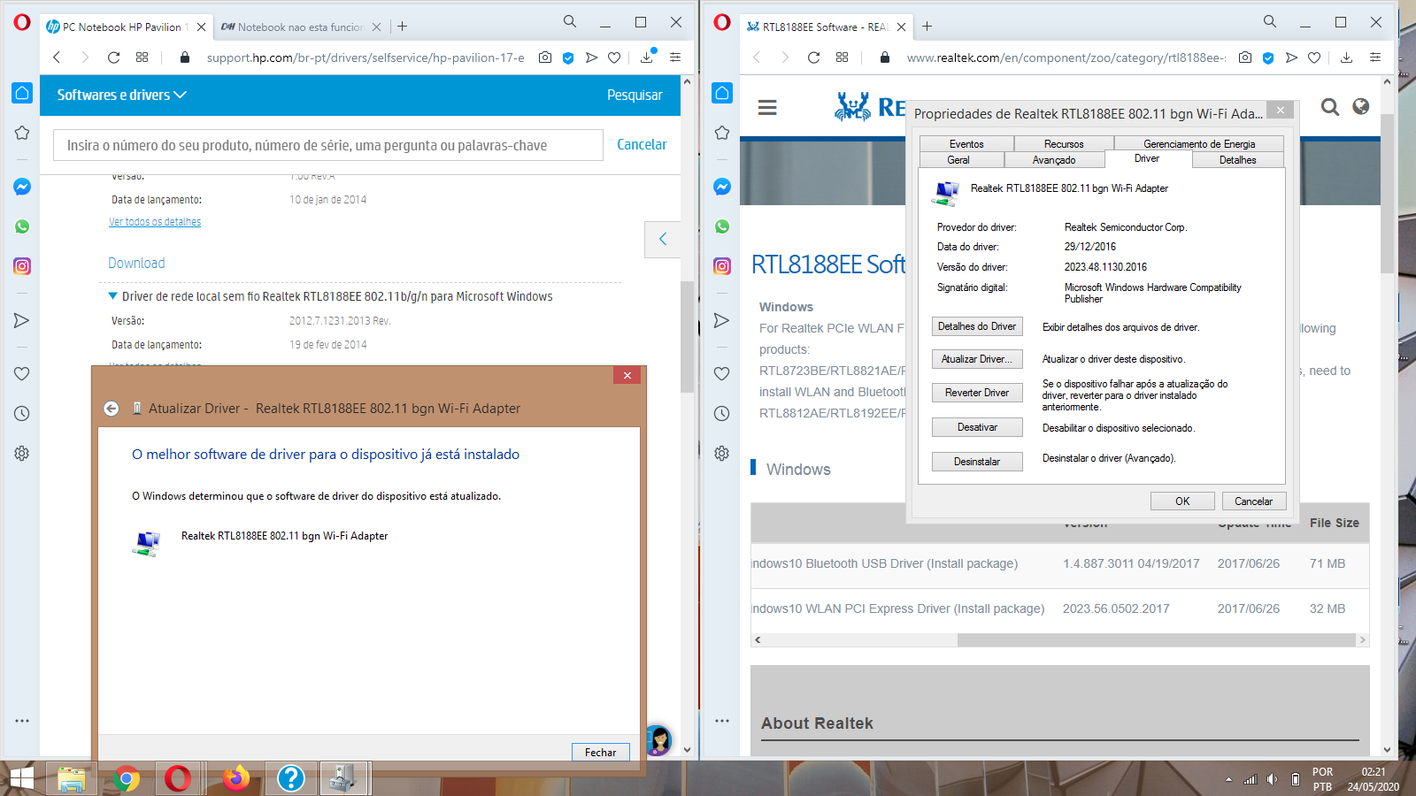Open history clock in left Opera sidebar
Viewport: 1416px width, 796px height.
pos(22,413)
